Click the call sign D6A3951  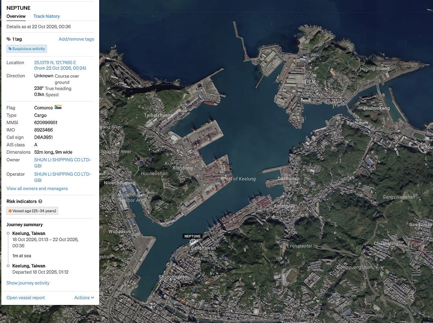click(44, 137)
